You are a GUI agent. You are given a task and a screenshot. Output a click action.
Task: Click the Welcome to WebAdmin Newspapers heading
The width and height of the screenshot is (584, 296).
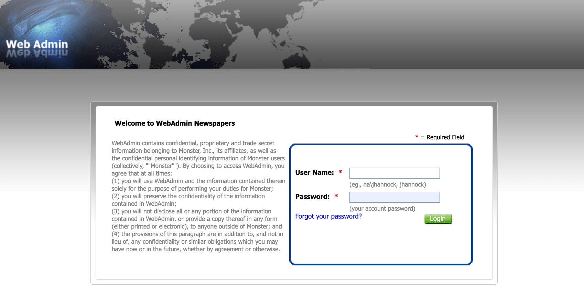point(175,124)
